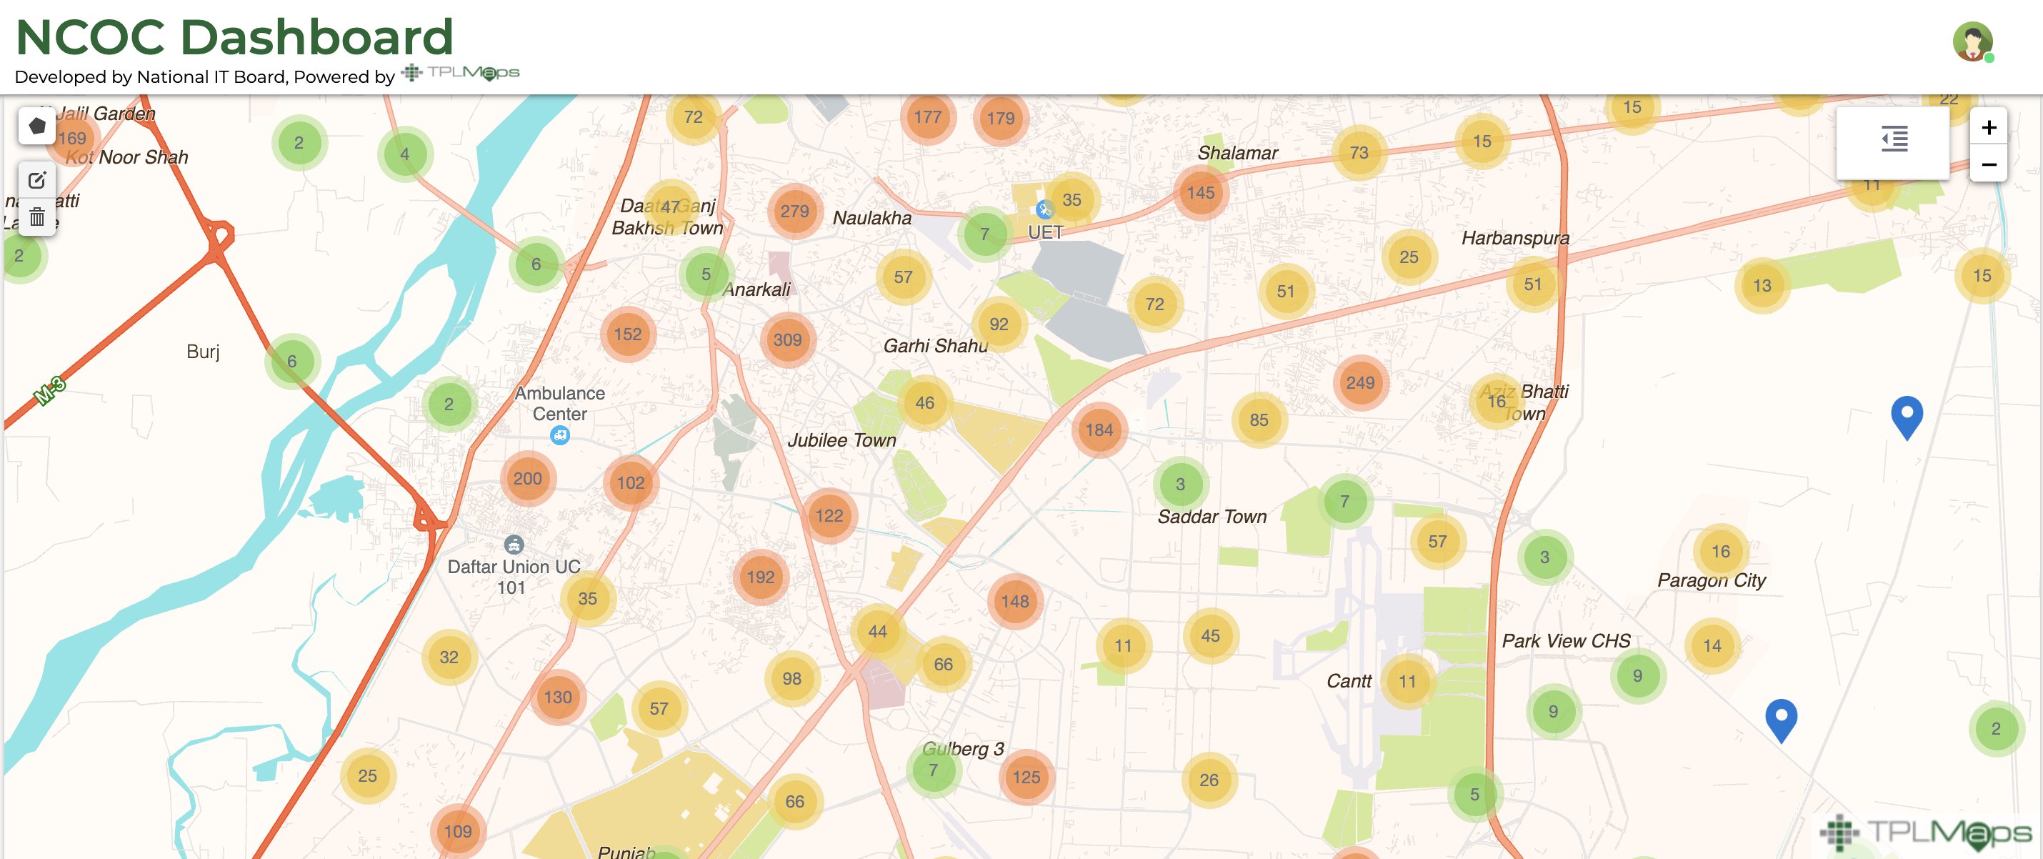This screenshot has width=2043, height=859.
Task: Click the Harbanspura map label
Action: [1515, 238]
